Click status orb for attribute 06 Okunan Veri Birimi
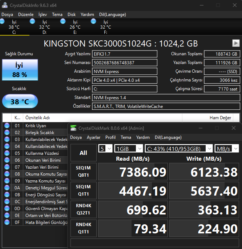This screenshot has height=249, width=242. [x=7, y=160]
